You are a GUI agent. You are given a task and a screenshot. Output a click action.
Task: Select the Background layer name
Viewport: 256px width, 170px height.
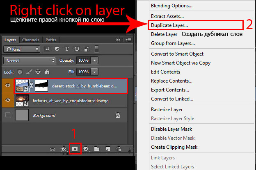44,115
